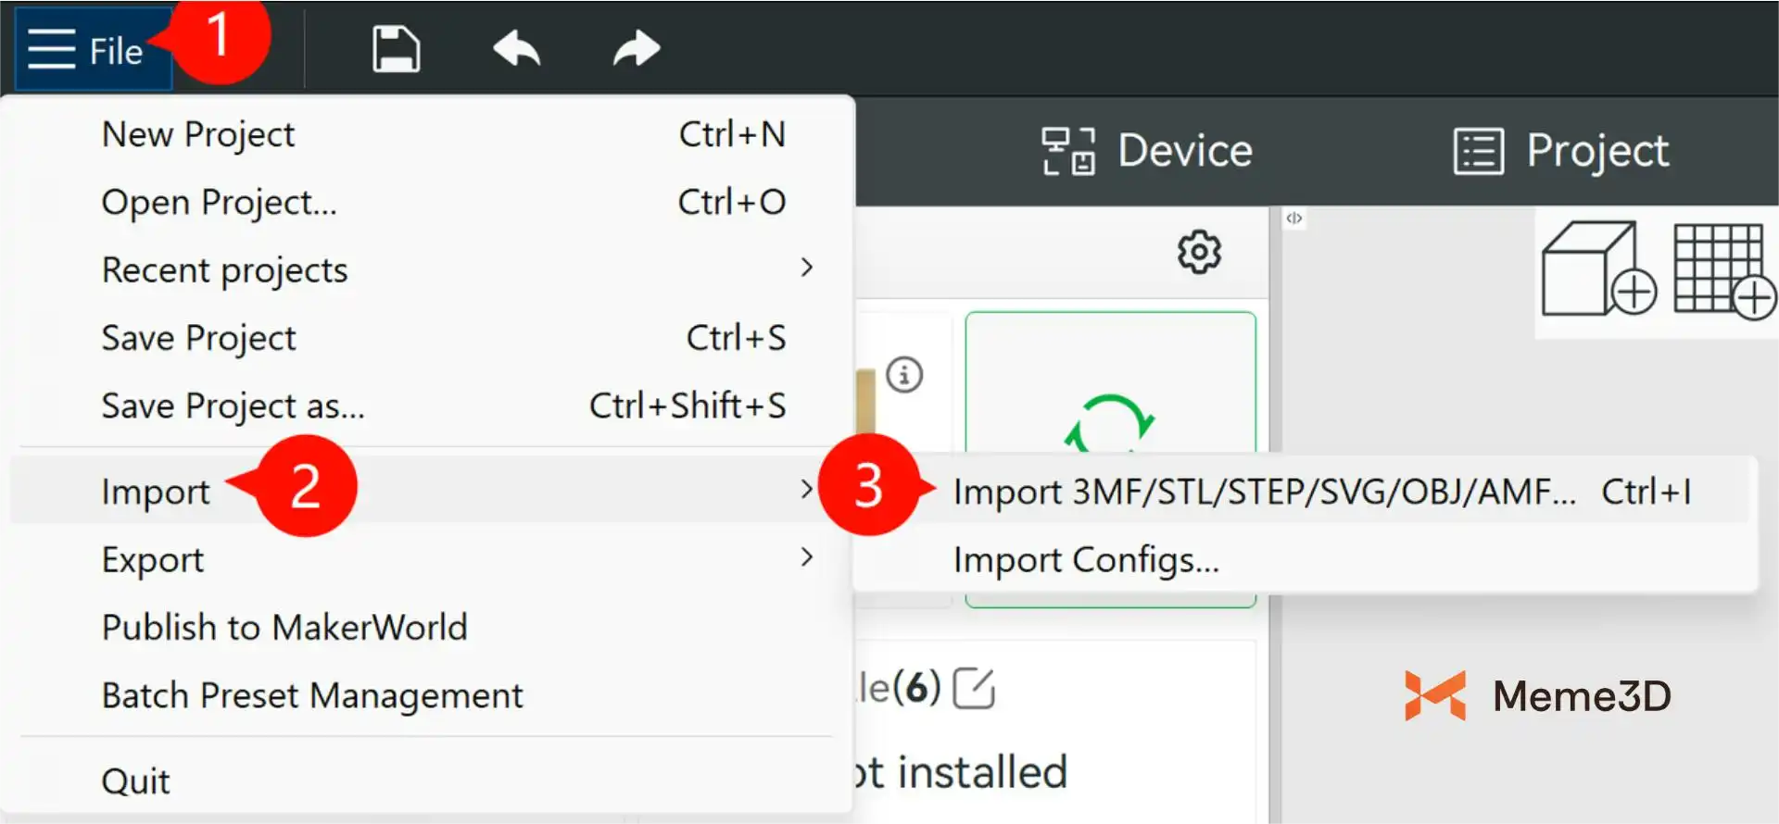Click the edit pencil icon beside (6)
Image resolution: width=1779 pixels, height=824 pixels.
(x=974, y=689)
